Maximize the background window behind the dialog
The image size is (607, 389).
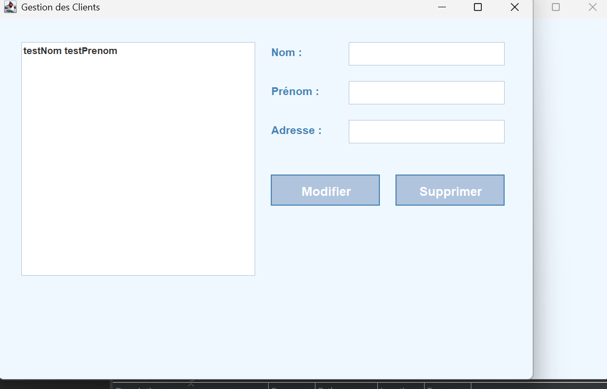click(x=556, y=7)
